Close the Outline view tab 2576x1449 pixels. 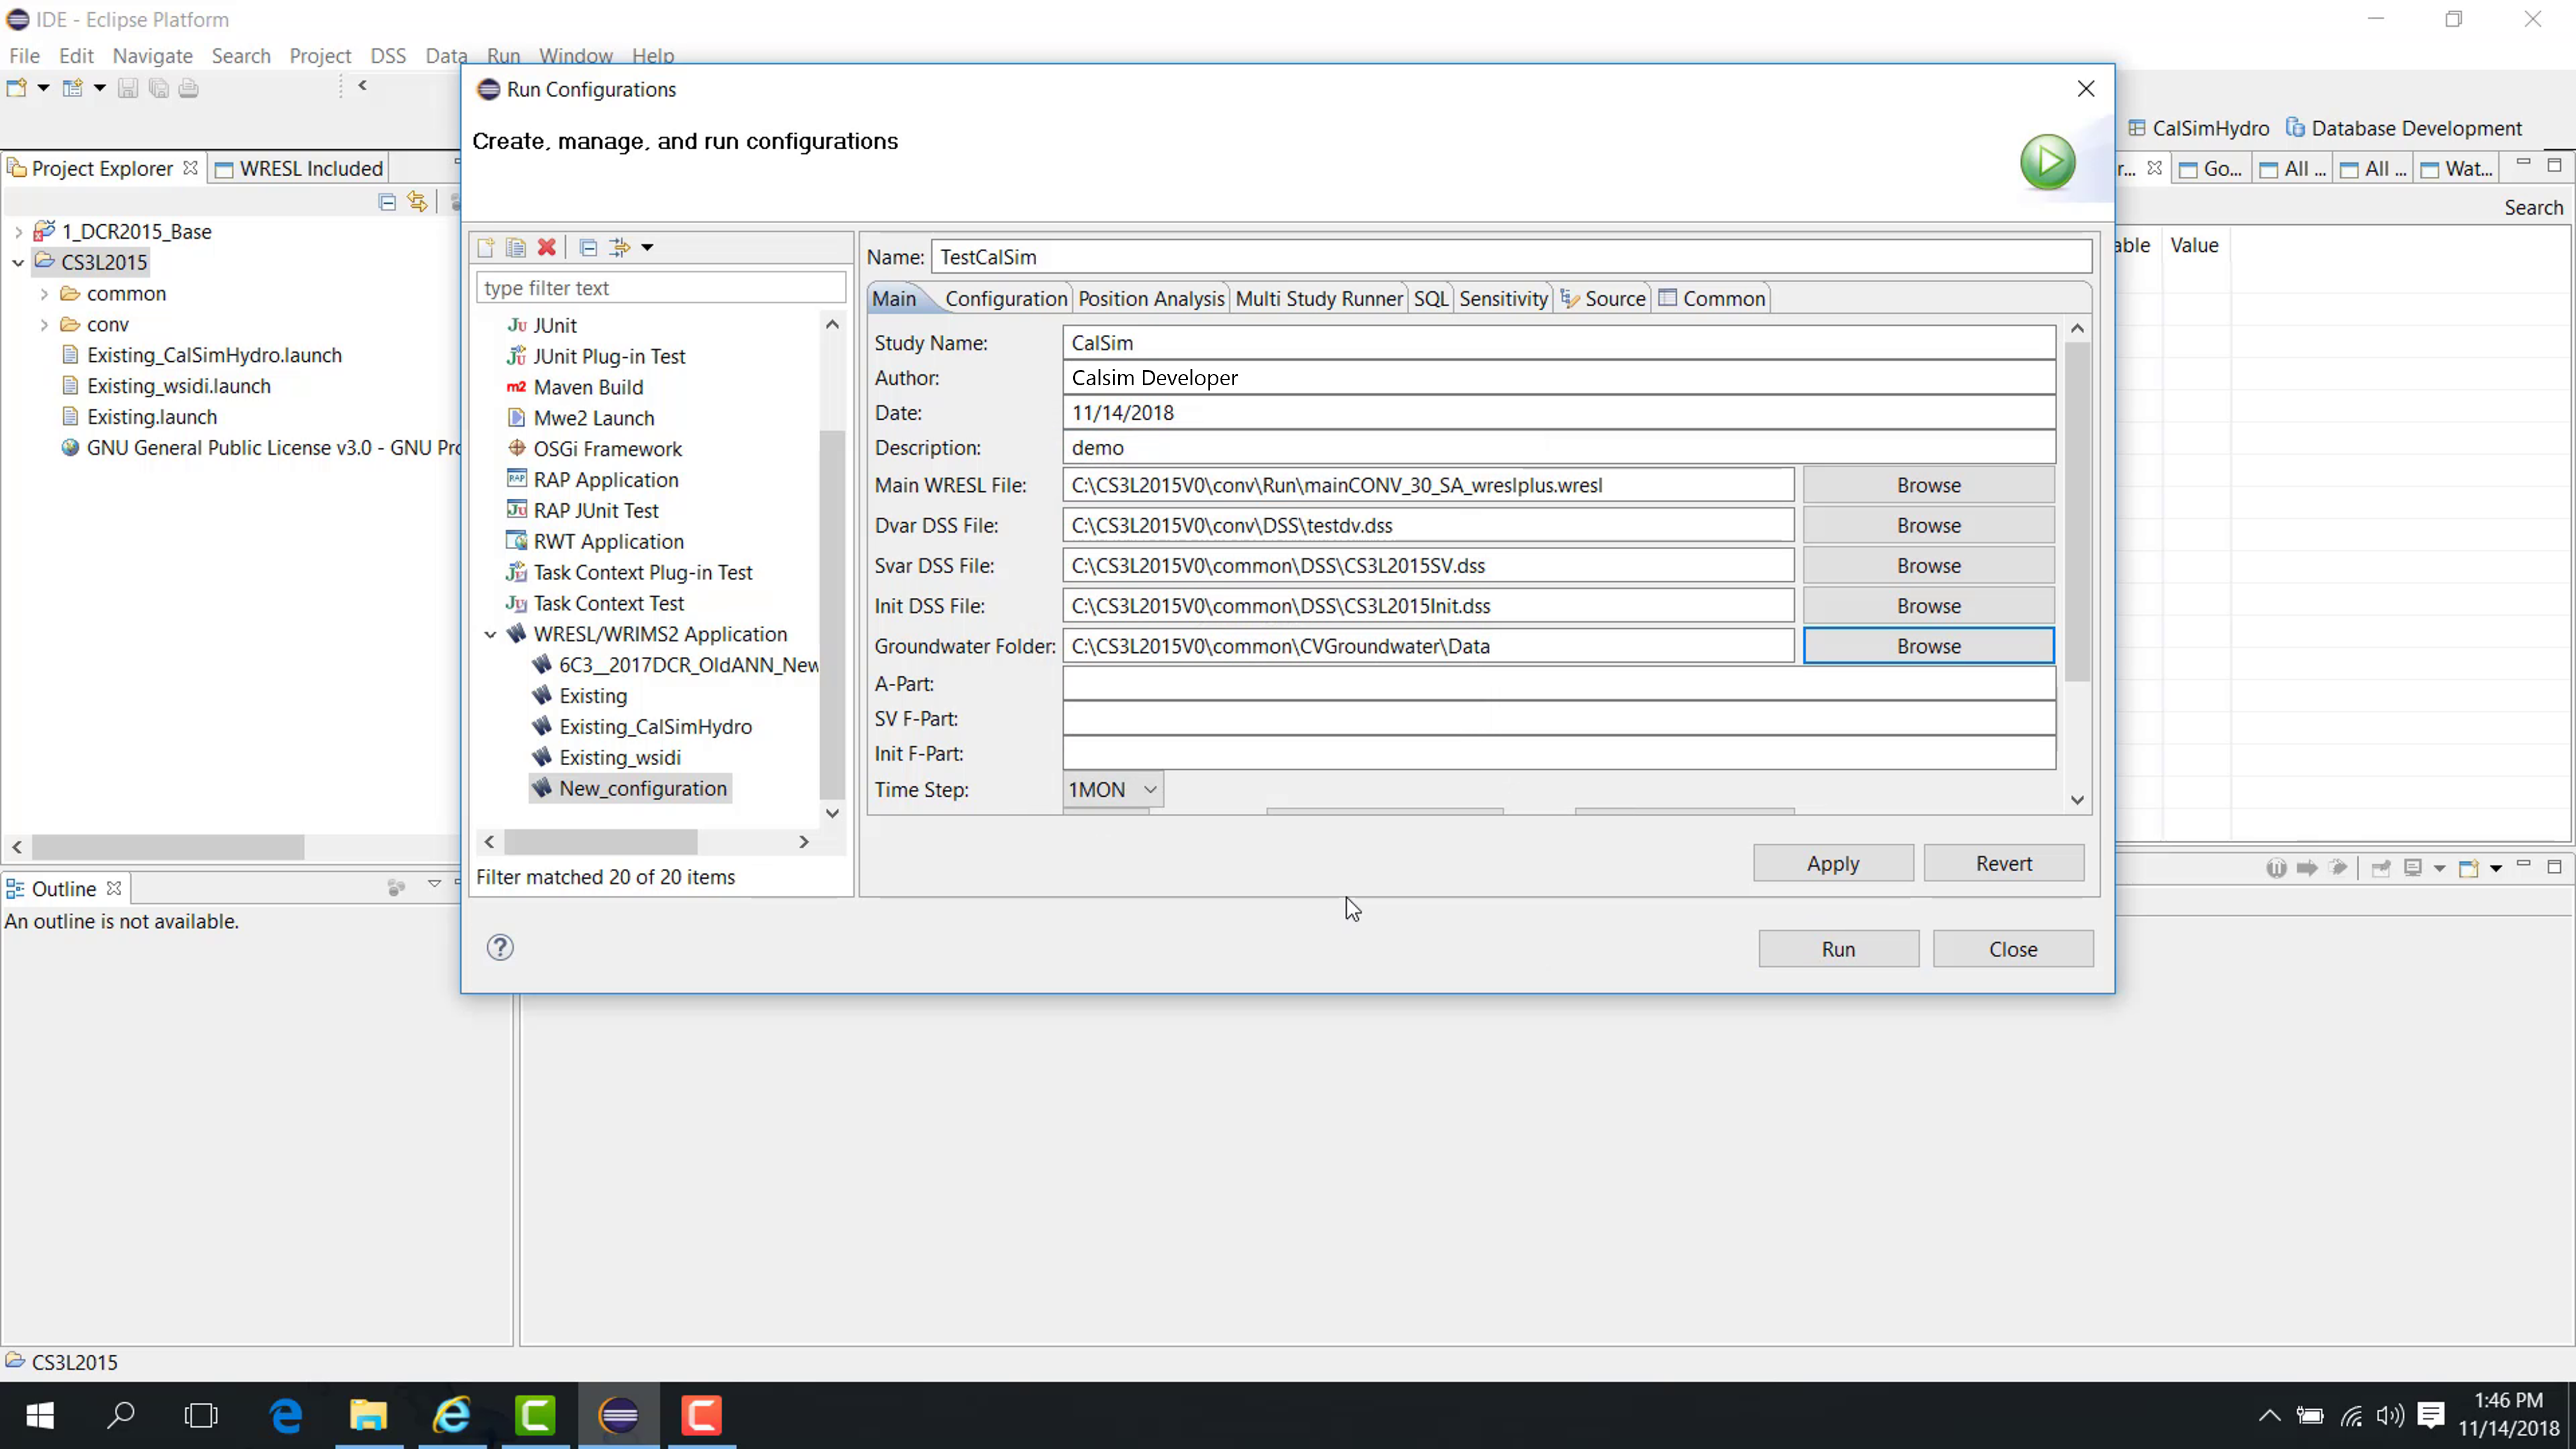(114, 888)
